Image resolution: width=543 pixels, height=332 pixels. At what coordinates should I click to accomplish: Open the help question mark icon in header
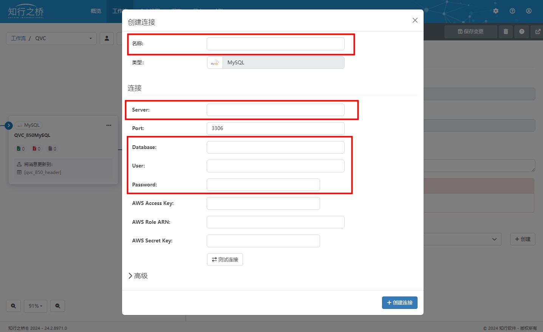(512, 11)
